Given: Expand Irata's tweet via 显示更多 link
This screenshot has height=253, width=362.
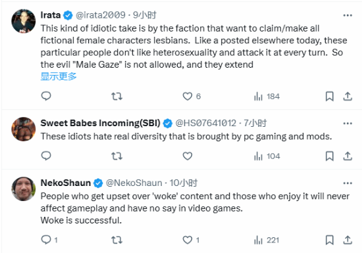Looking at the screenshot, I should pos(59,76).
